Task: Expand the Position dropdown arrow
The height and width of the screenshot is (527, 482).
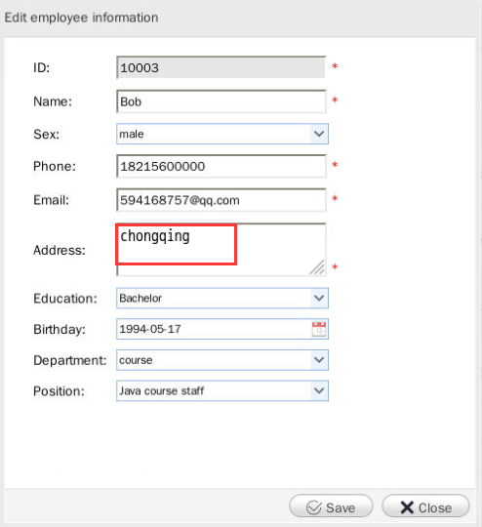Action: pos(319,390)
